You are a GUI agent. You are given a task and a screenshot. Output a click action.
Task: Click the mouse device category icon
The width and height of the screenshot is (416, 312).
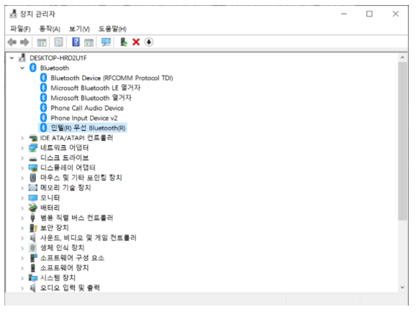tap(33, 178)
